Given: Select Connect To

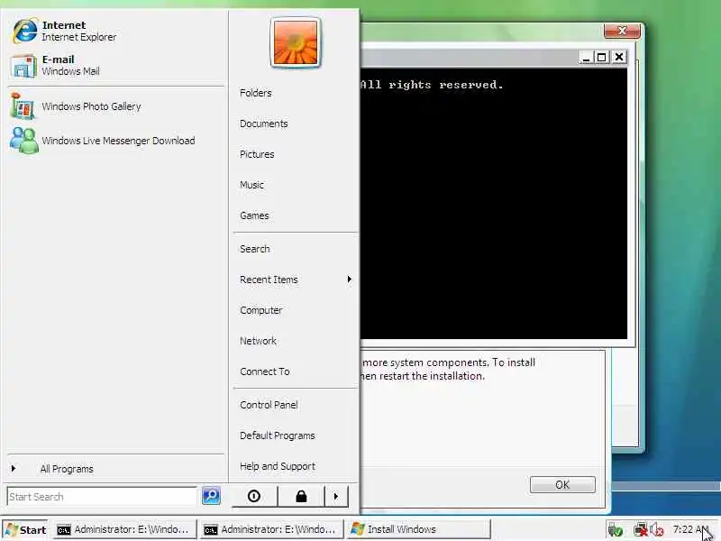Looking at the screenshot, I should click(x=265, y=371).
